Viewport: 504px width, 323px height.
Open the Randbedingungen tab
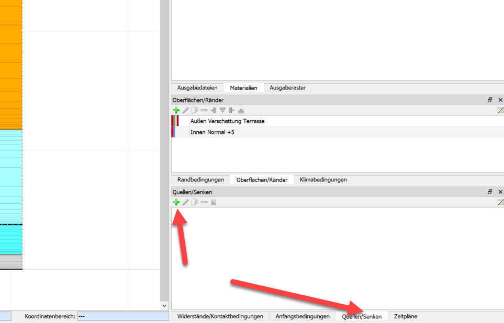tap(200, 180)
